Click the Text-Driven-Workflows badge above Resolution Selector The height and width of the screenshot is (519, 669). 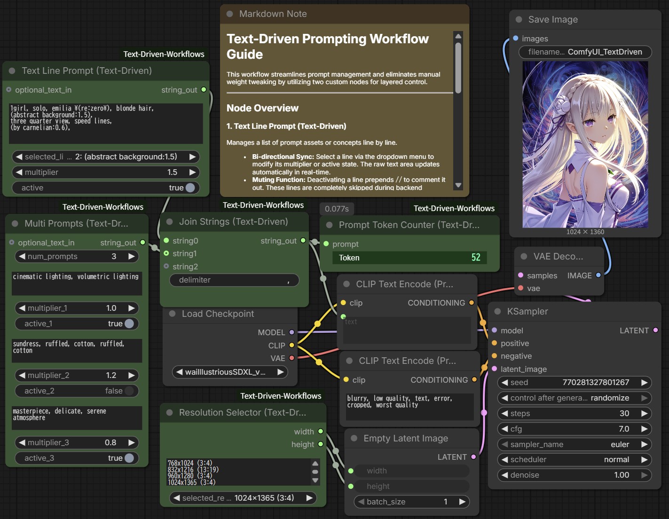click(x=281, y=396)
